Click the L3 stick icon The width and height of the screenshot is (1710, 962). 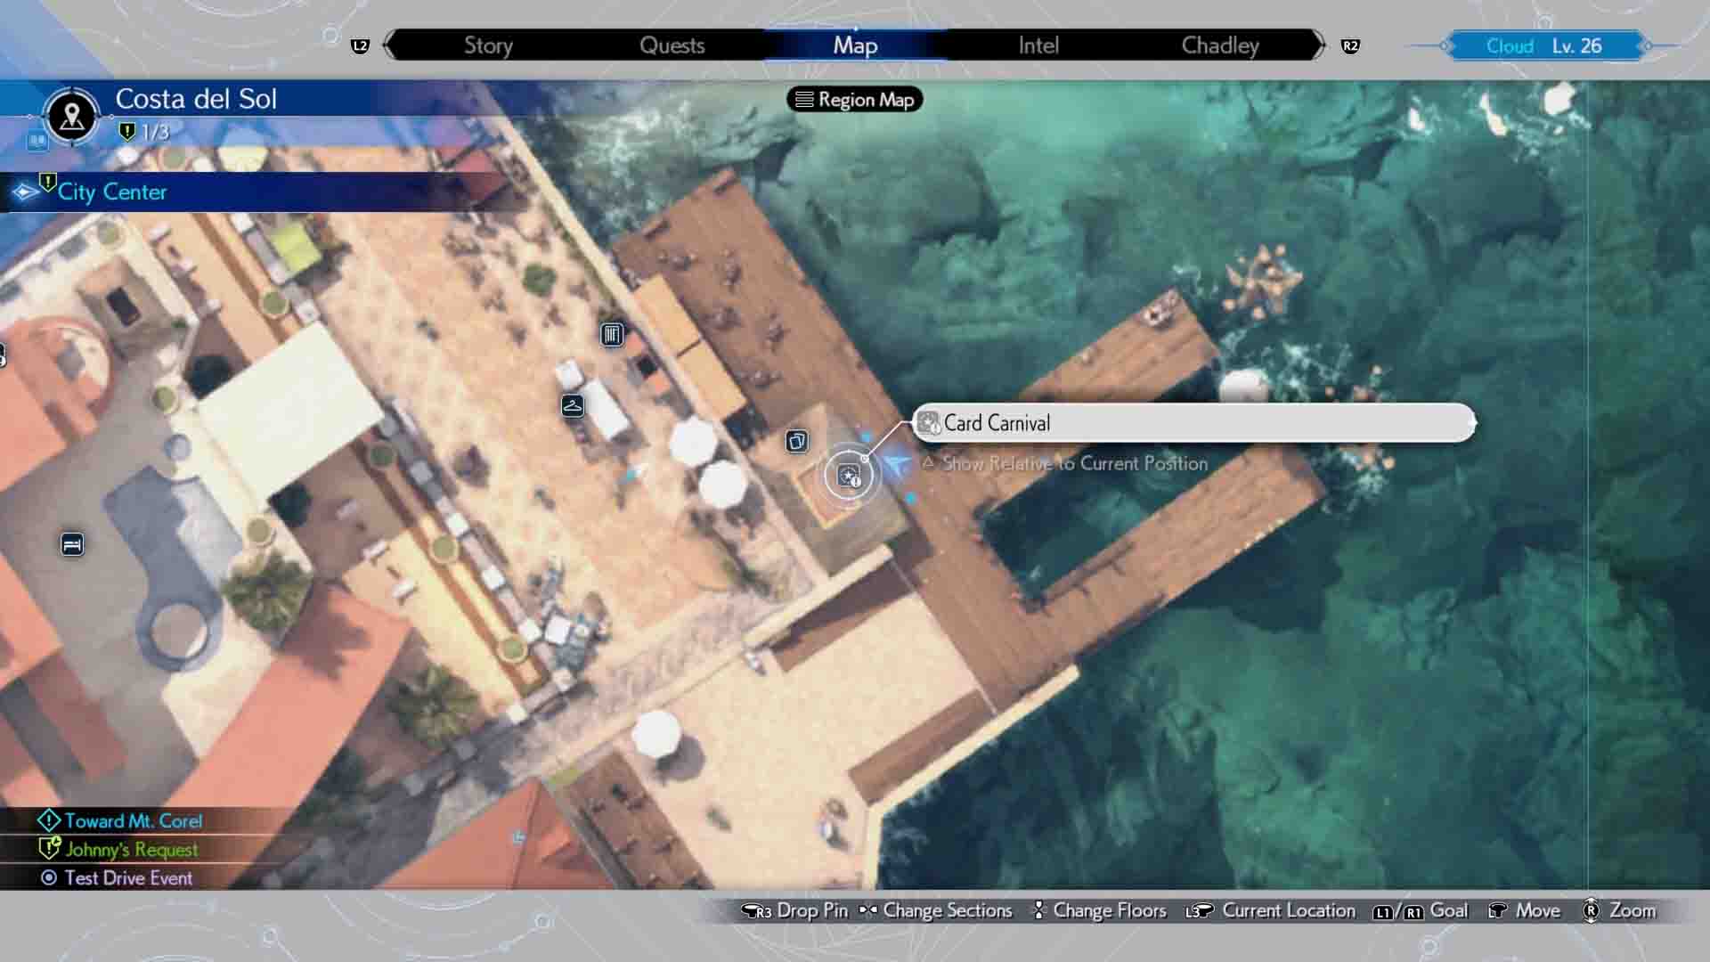point(1200,911)
